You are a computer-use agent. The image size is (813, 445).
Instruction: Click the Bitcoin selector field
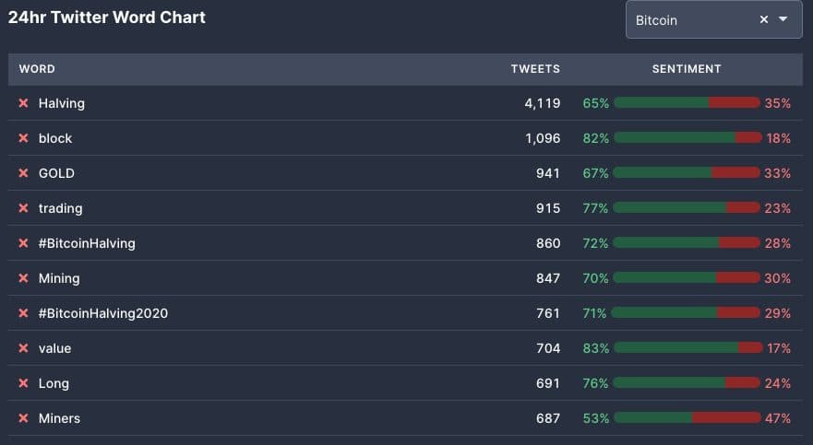tap(687, 19)
